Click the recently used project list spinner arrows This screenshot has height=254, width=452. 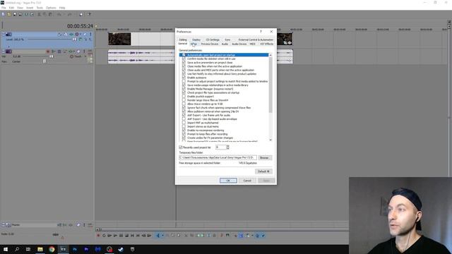pyautogui.click(x=227, y=147)
